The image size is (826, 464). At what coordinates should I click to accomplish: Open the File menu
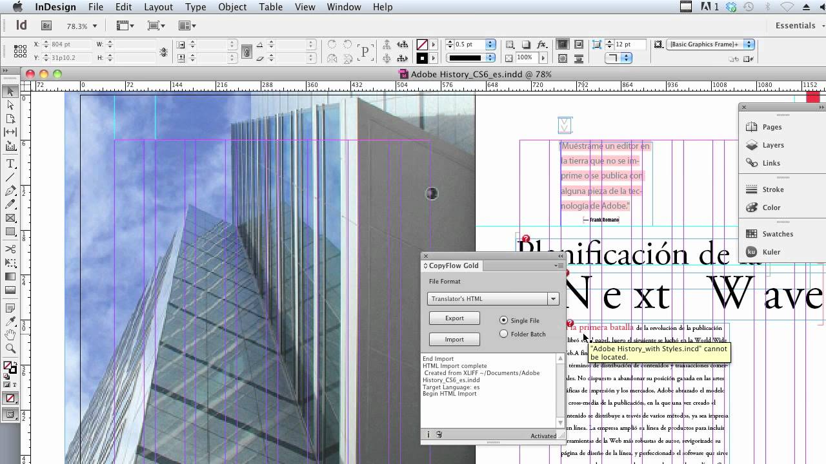[96, 7]
